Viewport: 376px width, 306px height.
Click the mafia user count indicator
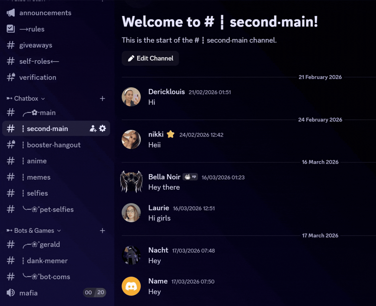[x=94, y=292]
